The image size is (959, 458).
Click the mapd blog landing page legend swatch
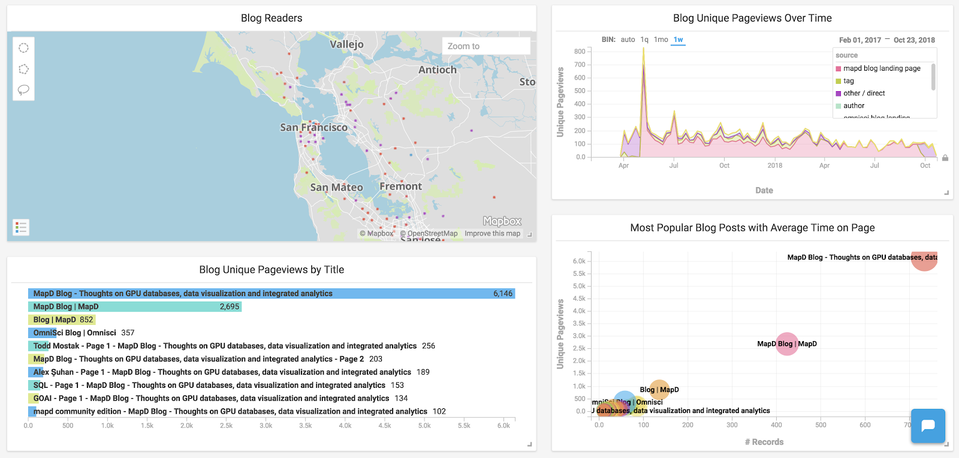pos(839,69)
